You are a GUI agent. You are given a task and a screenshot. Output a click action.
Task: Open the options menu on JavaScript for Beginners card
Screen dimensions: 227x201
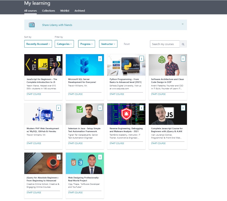coord(59,59)
